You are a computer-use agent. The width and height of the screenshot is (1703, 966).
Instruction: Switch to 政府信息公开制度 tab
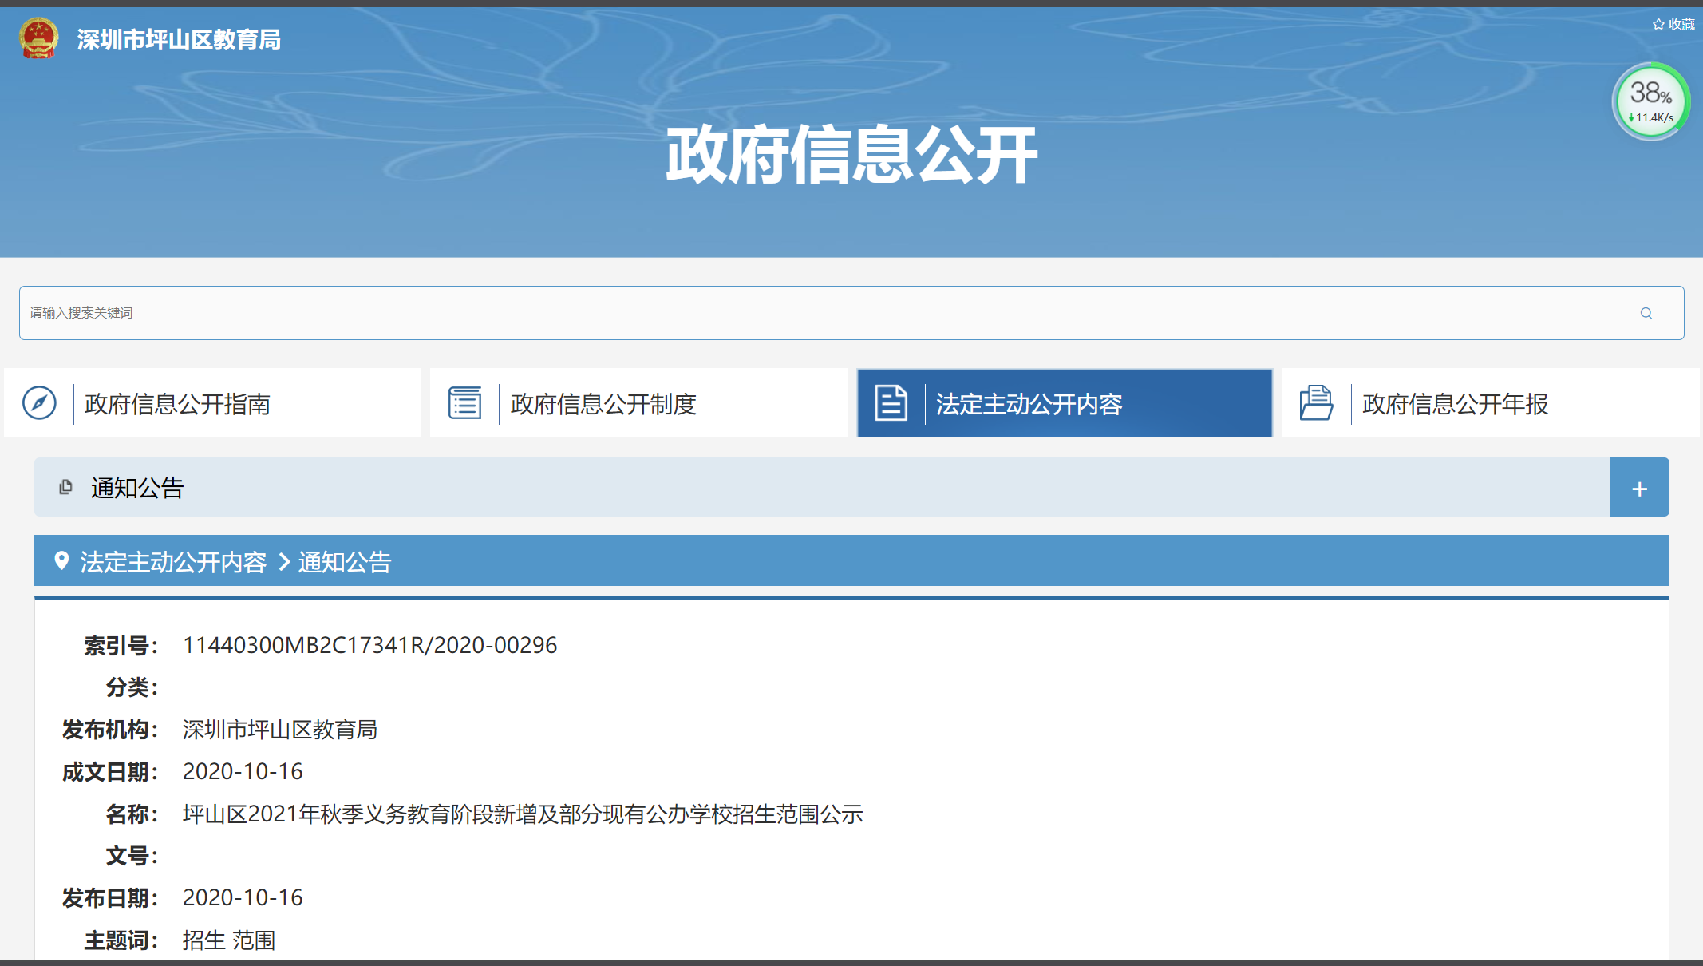603,404
